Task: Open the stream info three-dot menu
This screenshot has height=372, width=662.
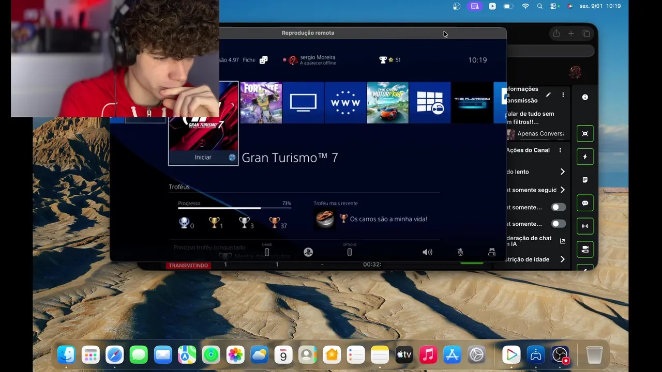Action: (x=563, y=95)
